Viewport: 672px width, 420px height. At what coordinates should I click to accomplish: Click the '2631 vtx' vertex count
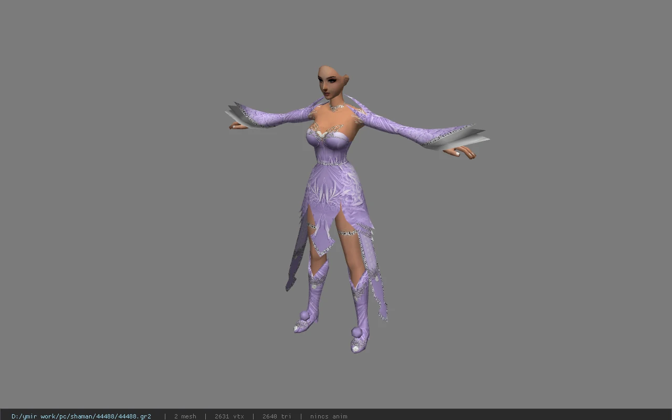(229, 416)
